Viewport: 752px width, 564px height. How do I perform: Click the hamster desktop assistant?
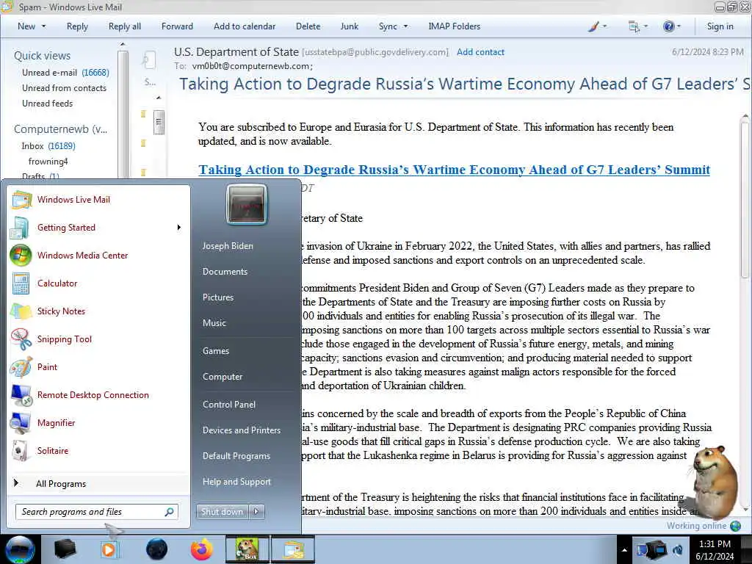pyautogui.click(x=714, y=482)
